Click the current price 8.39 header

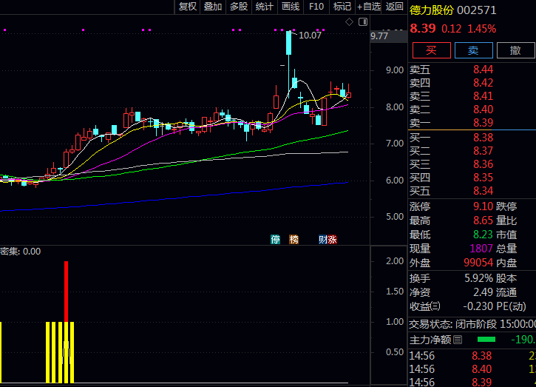423,28
